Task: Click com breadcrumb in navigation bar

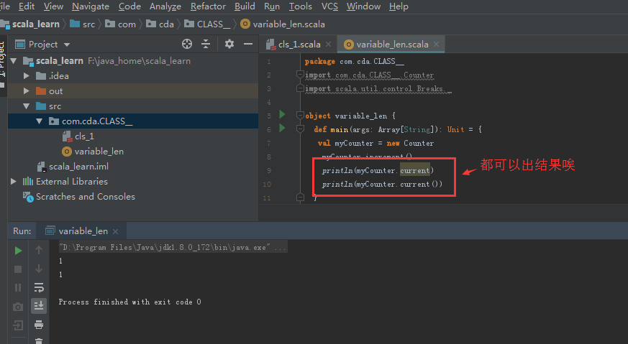Action: click(x=121, y=24)
